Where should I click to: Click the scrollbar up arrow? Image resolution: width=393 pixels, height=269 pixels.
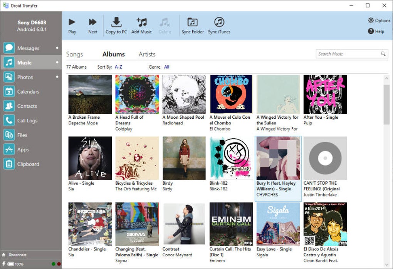click(x=386, y=78)
